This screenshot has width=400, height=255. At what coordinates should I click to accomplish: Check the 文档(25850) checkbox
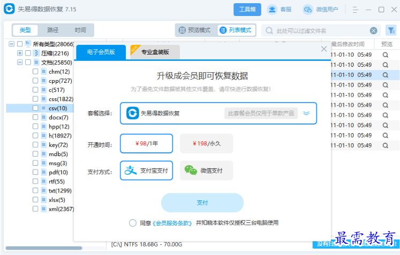click(x=28, y=62)
